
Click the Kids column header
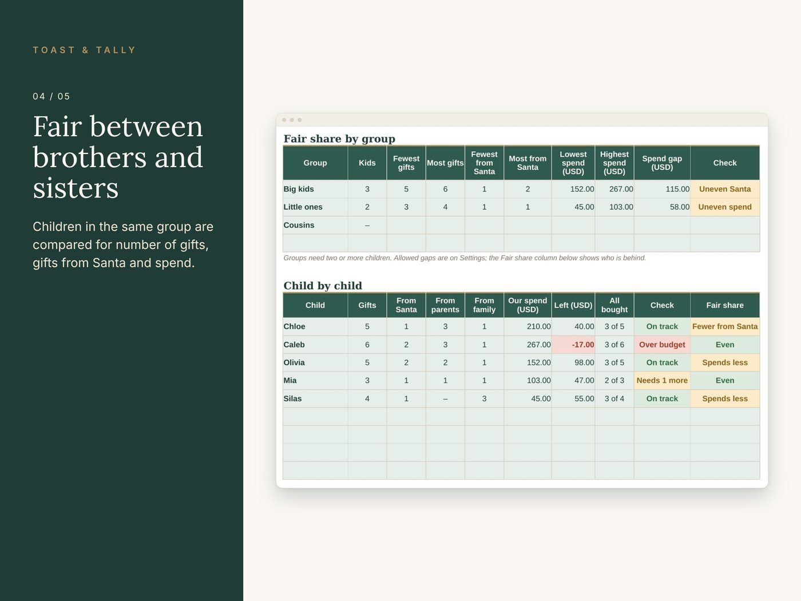click(367, 163)
